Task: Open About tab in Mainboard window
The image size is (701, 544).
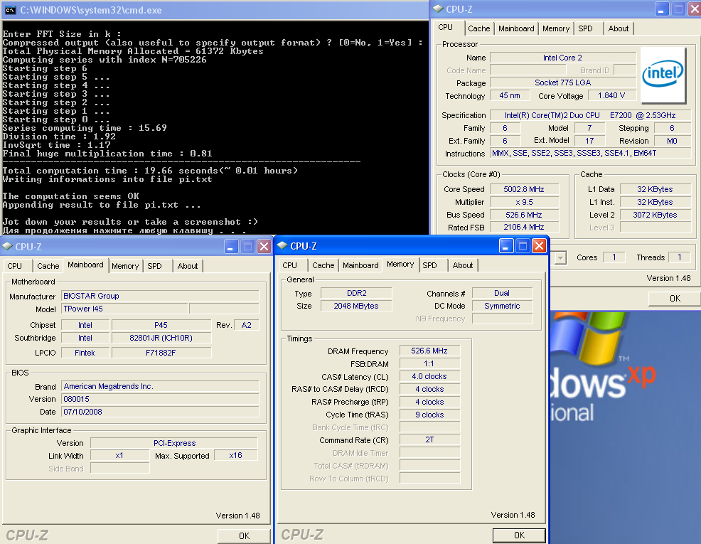Action: click(x=188, y=266)
